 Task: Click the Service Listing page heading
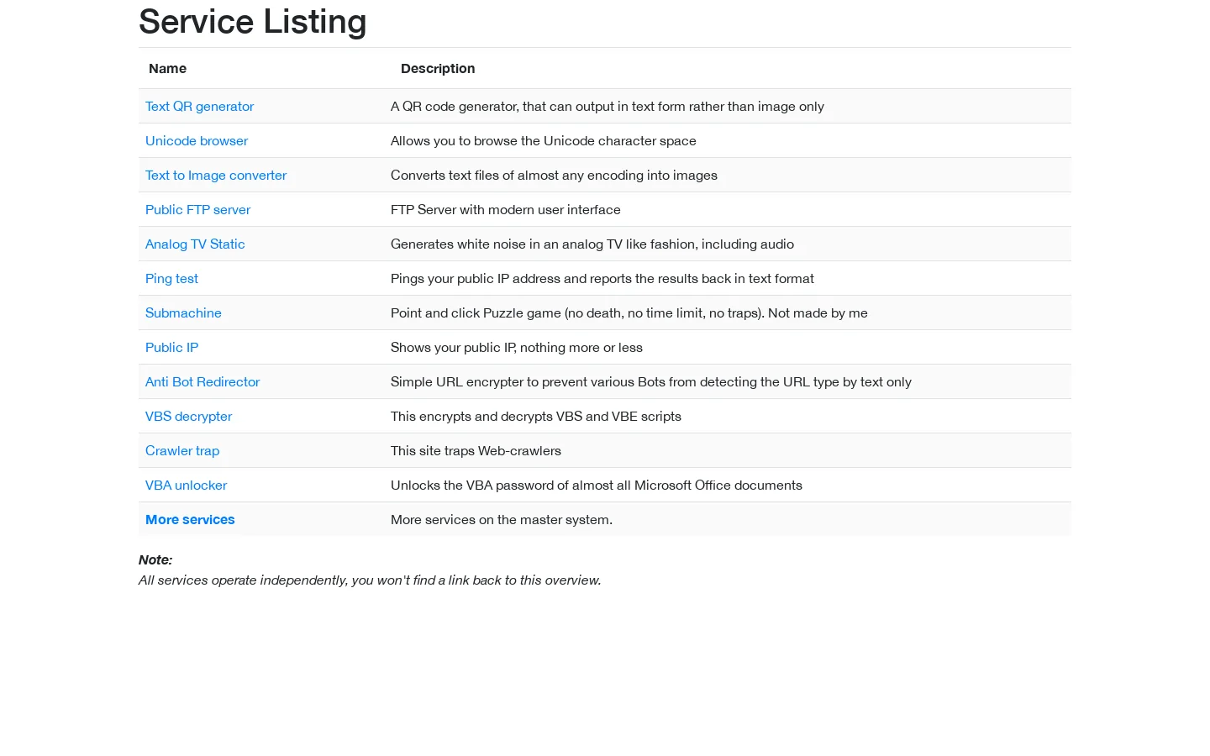(x=252, y=22)
